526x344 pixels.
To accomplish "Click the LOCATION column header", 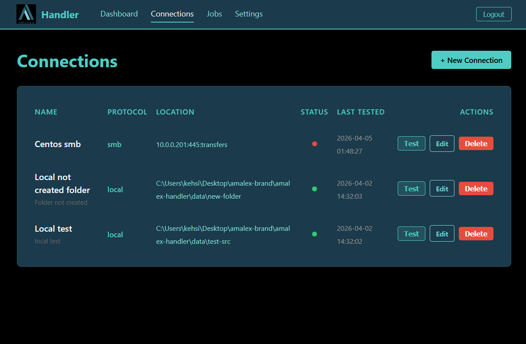I will 175,112.
